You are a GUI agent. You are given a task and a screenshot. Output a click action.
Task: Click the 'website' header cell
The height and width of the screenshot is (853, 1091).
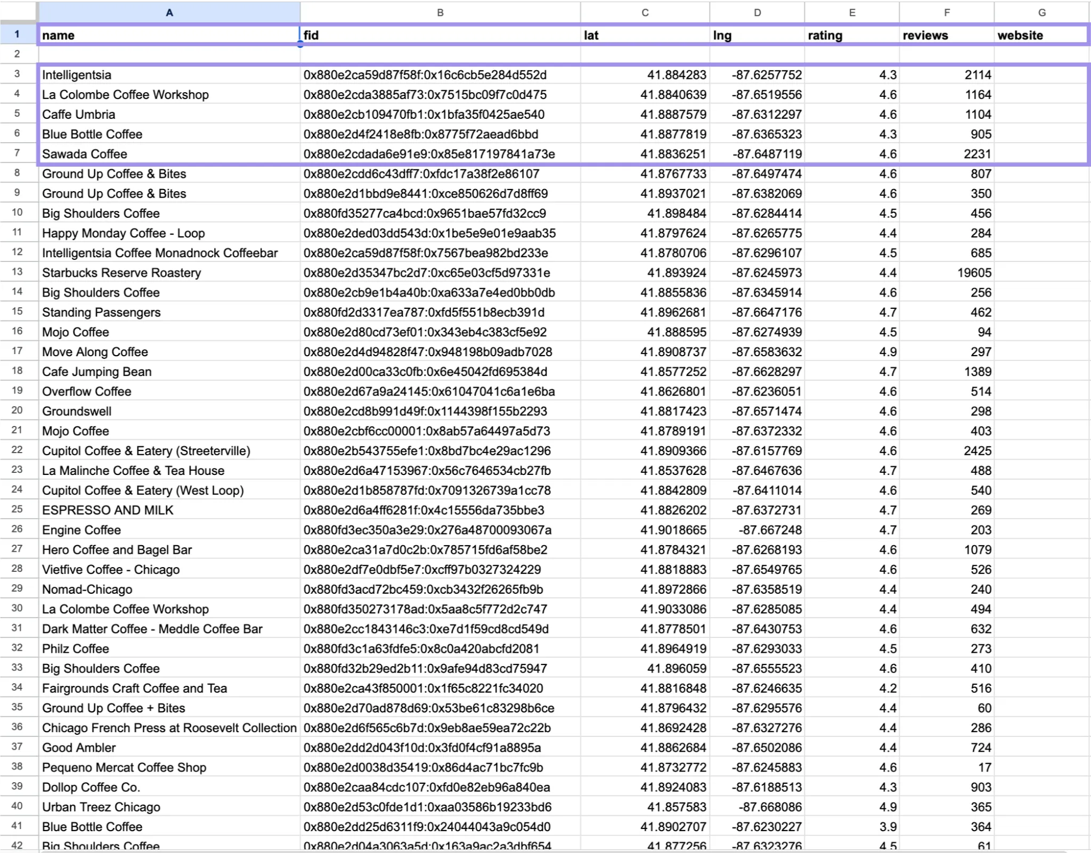click(x=1042, y=35)
